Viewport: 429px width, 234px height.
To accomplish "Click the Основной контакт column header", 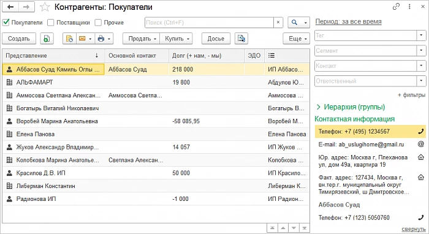I will point(137,56).
